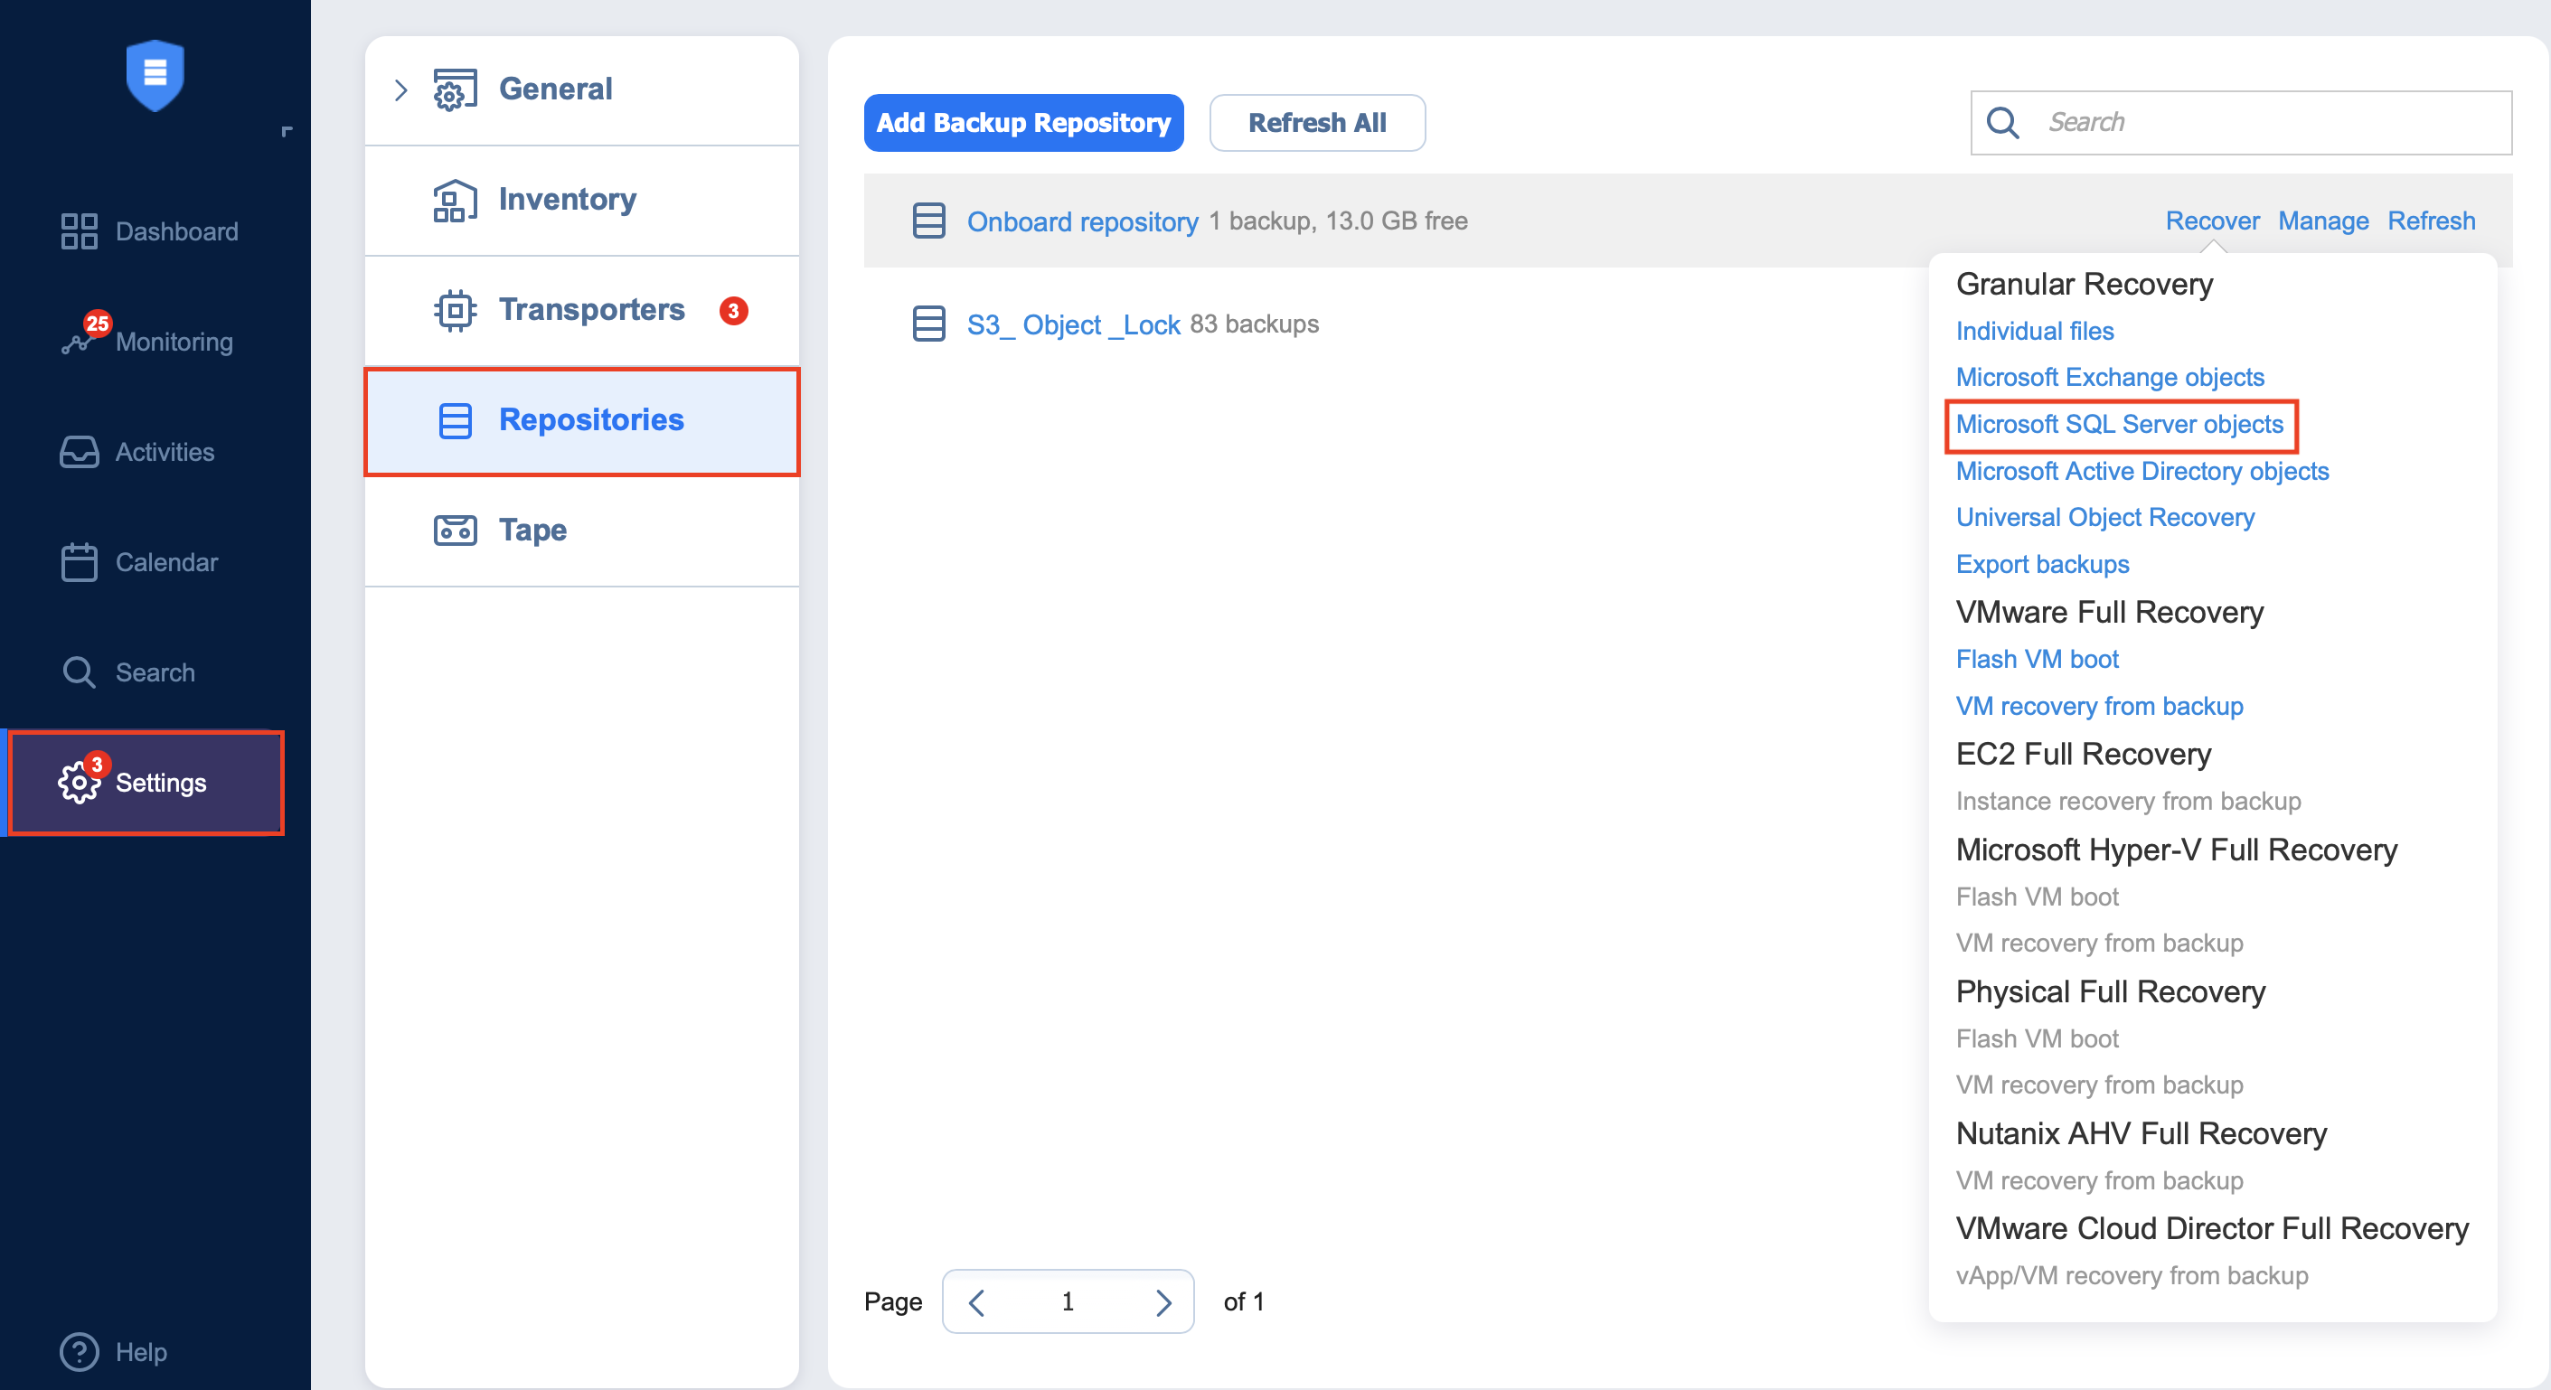Click Add Backup Repository button
2551x1390 pixels.
[x=1024, y=123]
